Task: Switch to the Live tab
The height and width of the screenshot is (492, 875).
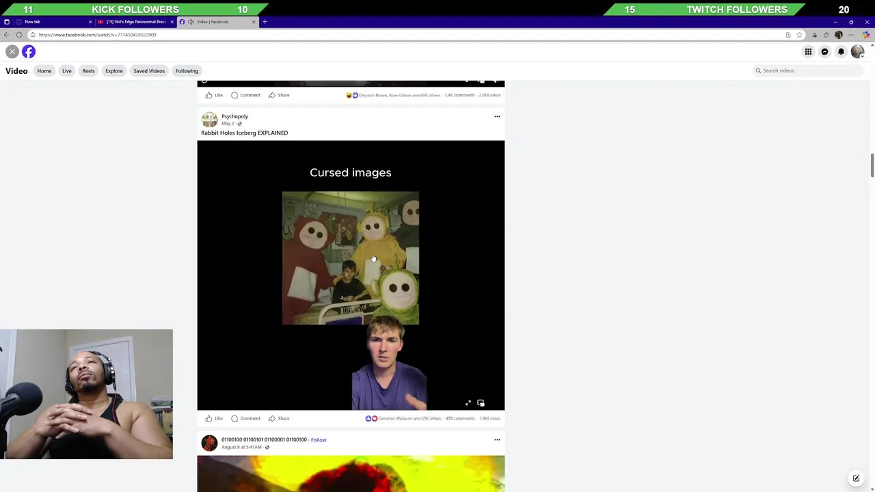Action: point(67,70)
